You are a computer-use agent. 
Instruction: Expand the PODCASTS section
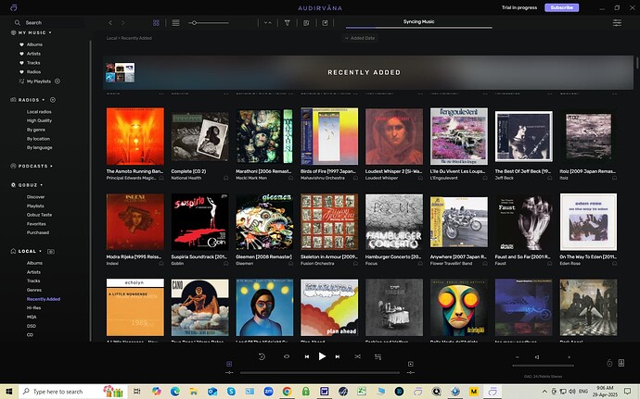(51, 167)
